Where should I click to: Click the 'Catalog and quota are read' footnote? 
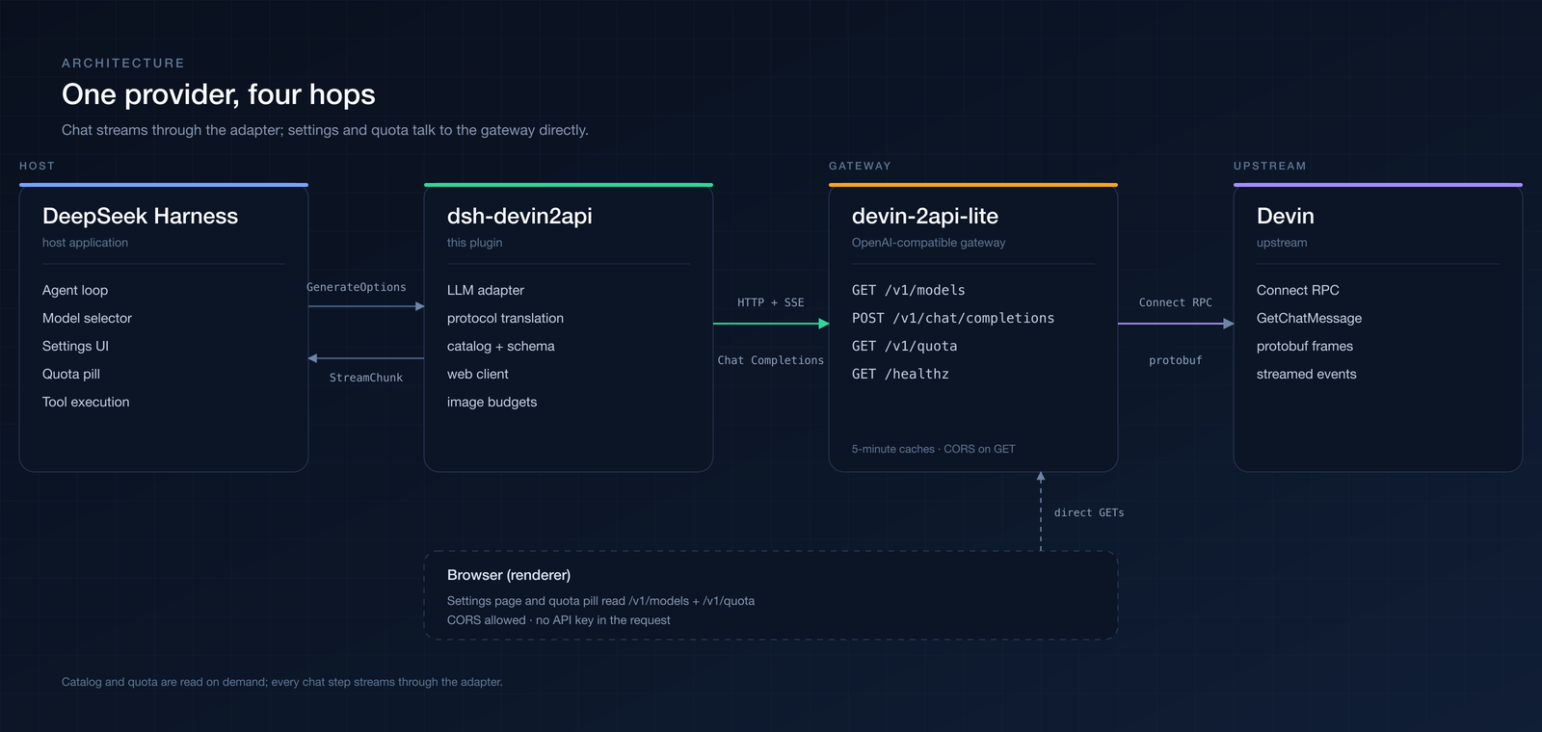[282, 682]
